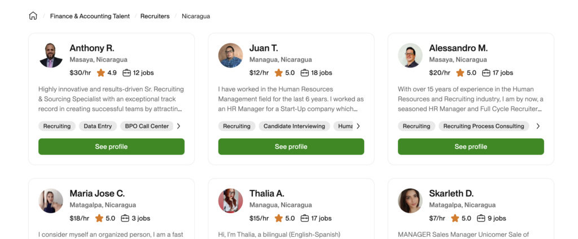Click Maria Jose C.'s star rating icon
The width and height of the screenshot is (578, 239).
coord(99,218)
